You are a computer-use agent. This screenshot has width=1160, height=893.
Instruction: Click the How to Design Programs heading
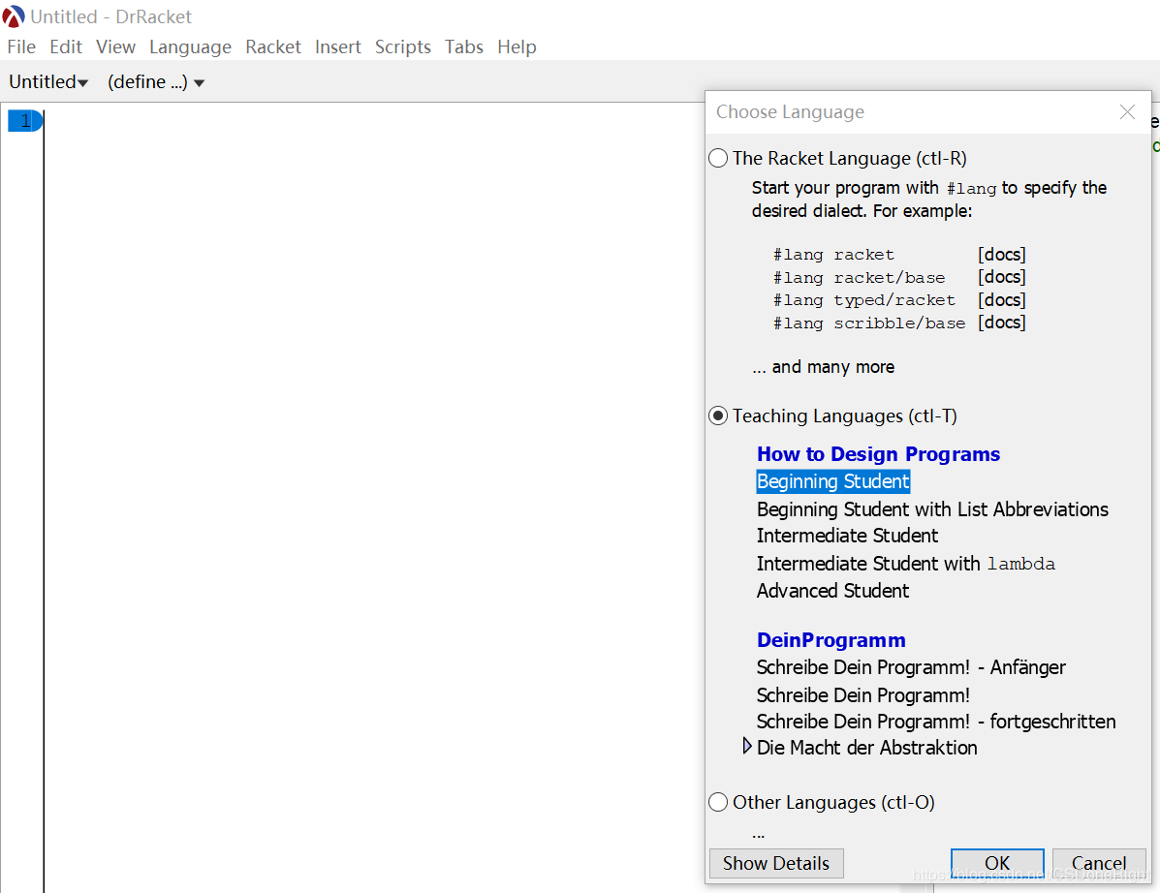coord(878,454)
